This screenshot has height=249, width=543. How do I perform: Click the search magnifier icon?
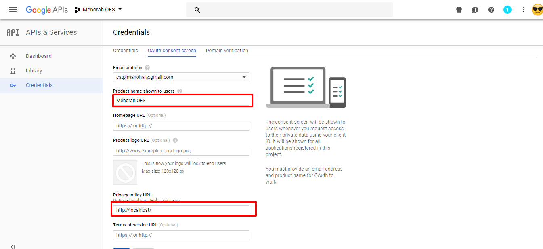(x=197, y=10)
